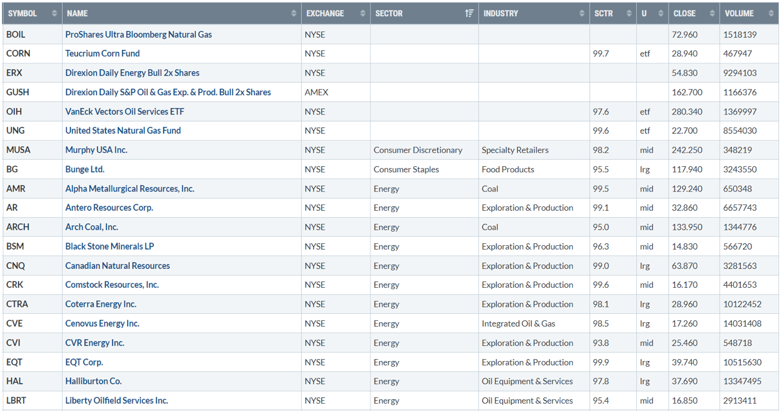The height and width of the screenshot is (414, 781).
Task: Sort table by the VOLUME column arrows
Action: pos(771,14)
